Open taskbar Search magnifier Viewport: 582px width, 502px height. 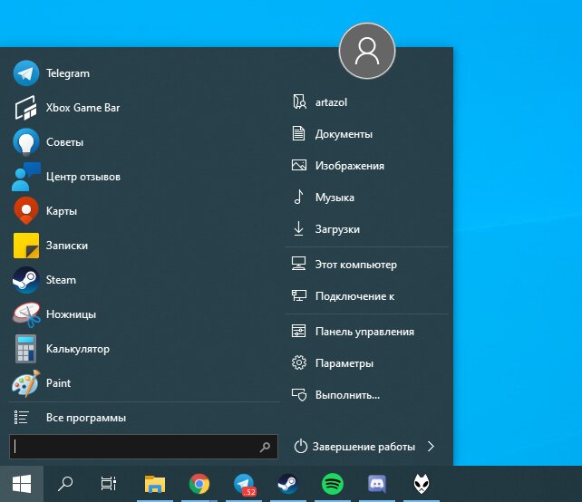click(65, 484)
